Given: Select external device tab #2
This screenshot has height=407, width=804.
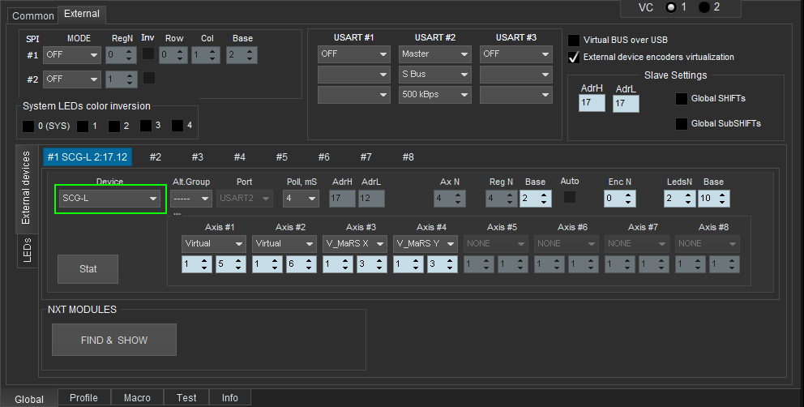Looking at the screenshot, I should point(155,157).
